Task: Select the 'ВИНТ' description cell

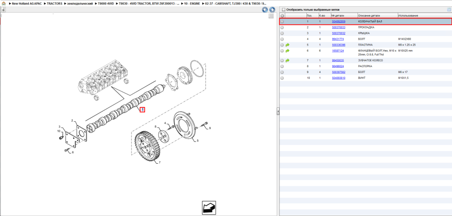Action: point(362,78)
